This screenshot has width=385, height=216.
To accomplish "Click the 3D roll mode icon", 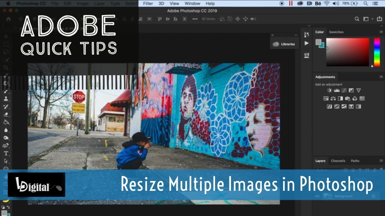I will pyautogui.click(x=230, y=19).
